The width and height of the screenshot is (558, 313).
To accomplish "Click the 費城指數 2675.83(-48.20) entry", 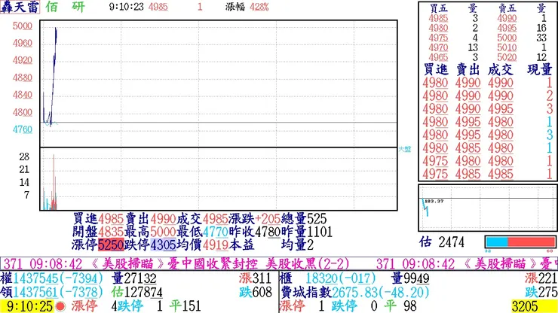I will tap(355, 293).
